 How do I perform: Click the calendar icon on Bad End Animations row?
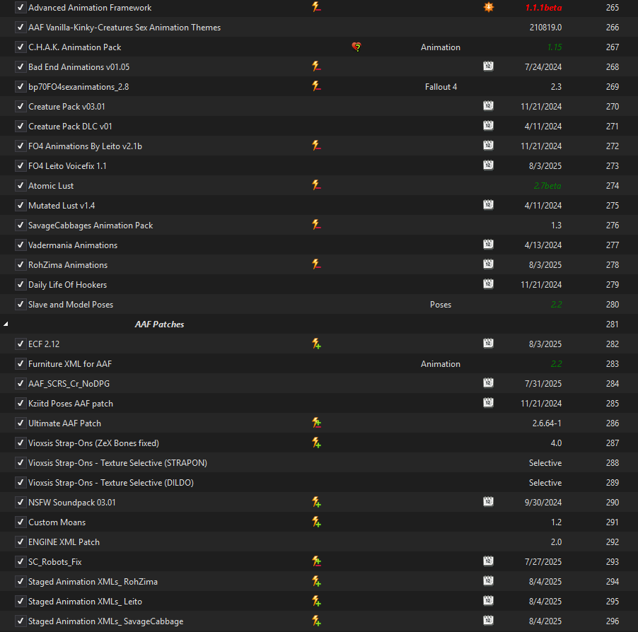488,66
